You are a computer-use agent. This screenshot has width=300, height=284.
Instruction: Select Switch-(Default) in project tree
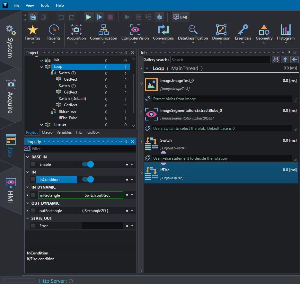point(72,99)
